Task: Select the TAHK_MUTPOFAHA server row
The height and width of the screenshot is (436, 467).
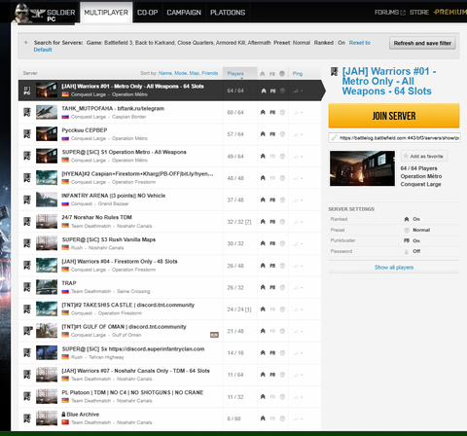Action: tap(169, 112)
